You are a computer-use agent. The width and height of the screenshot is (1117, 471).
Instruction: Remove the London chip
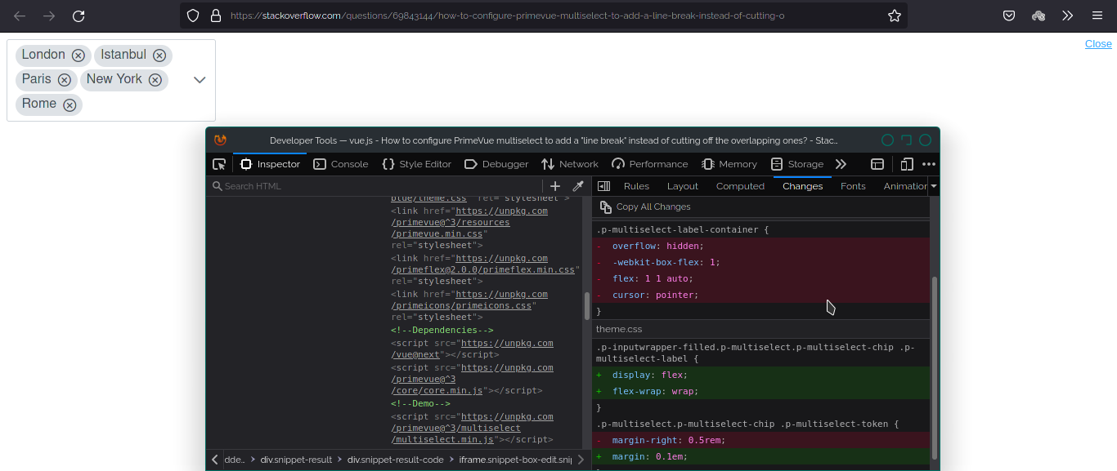pos(78,56)
